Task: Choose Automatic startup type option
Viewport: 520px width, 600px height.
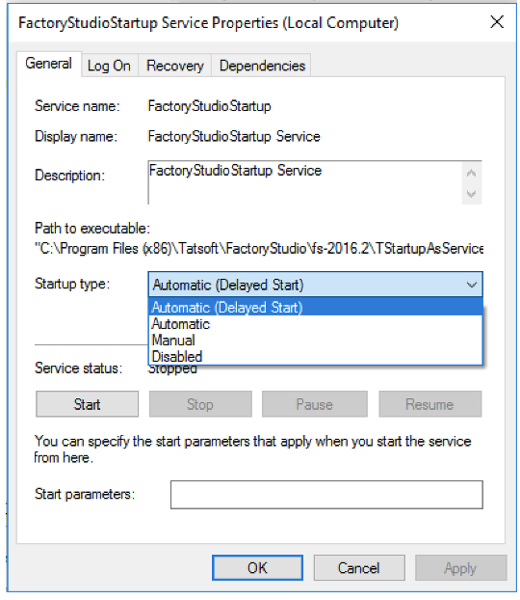Action: coord(315,324)
